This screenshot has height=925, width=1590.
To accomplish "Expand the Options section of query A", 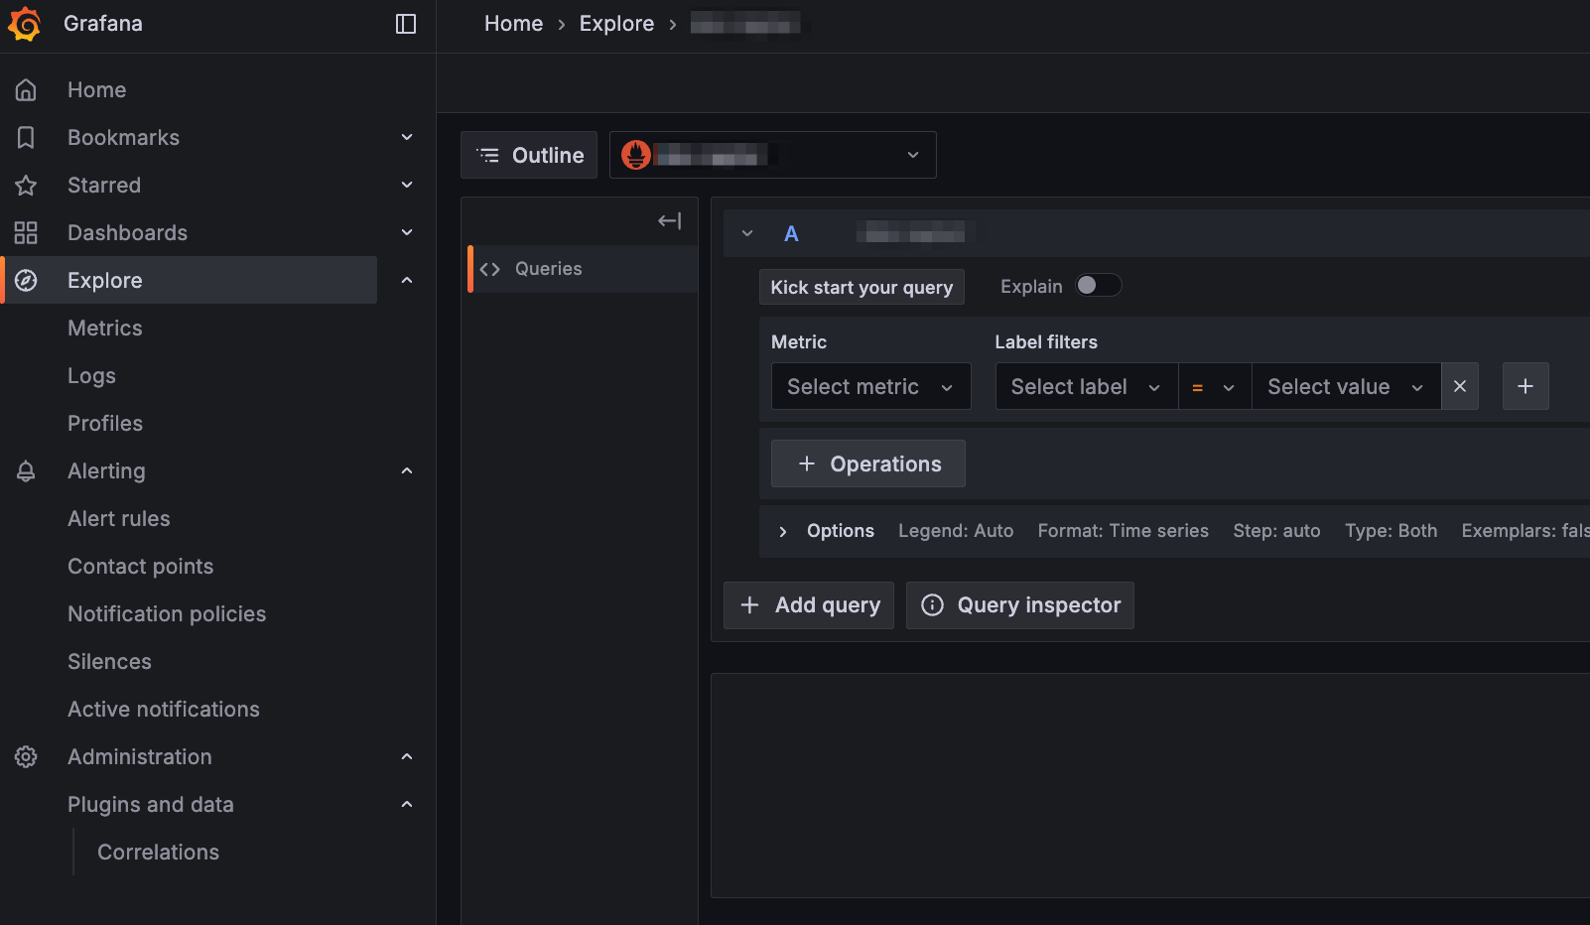I will [782, 531].
